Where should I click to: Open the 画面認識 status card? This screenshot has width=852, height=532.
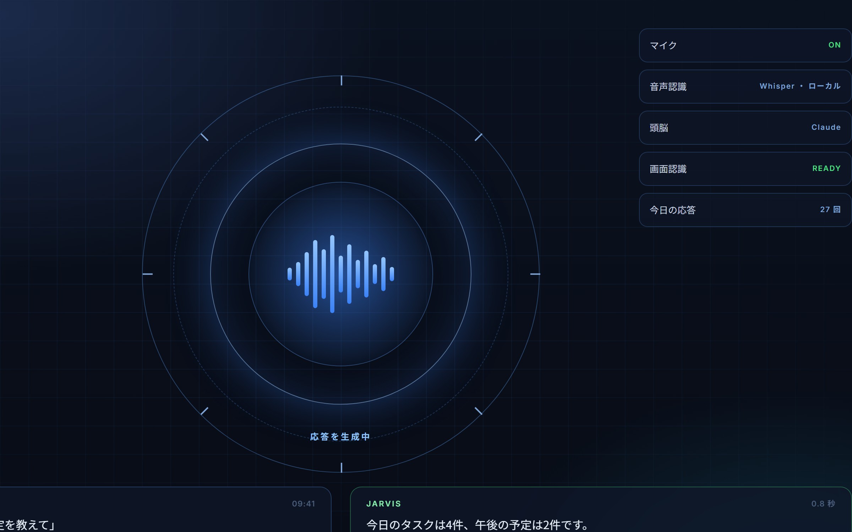tap(745, 169)
